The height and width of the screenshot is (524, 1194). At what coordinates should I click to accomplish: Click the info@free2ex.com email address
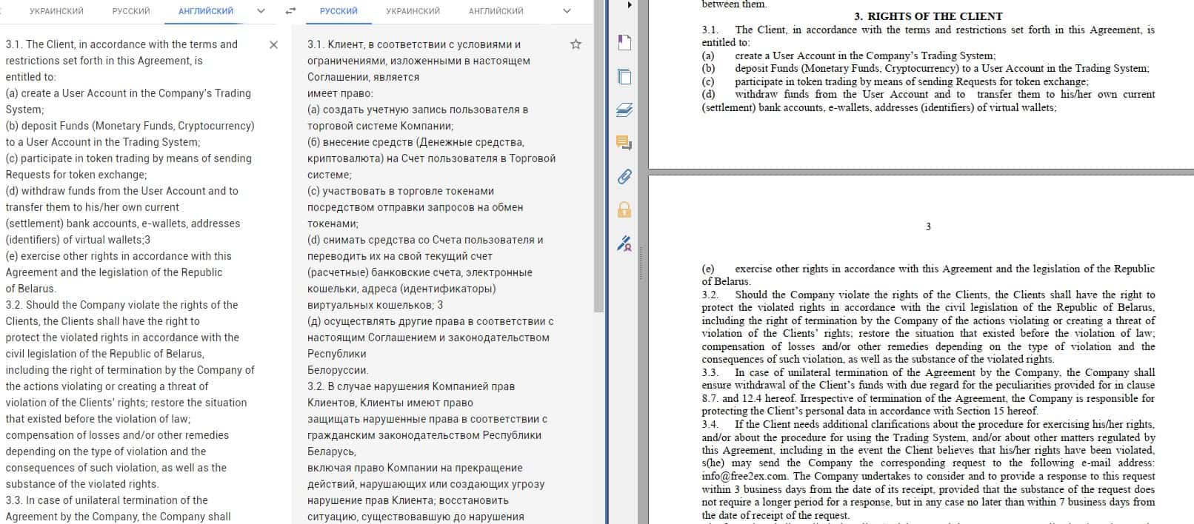(746, 476)
